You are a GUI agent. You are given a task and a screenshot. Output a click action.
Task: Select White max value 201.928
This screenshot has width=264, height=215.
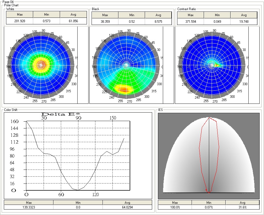click(x=20, y=22)
